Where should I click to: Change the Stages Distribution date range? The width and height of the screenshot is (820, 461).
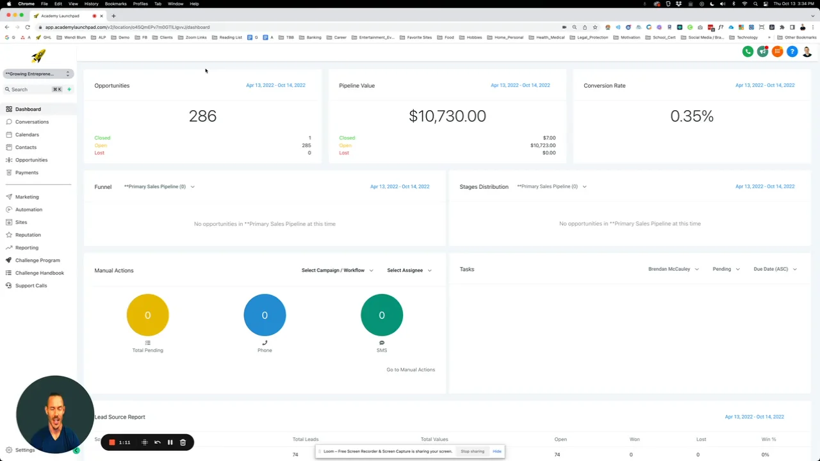(765, 186)
